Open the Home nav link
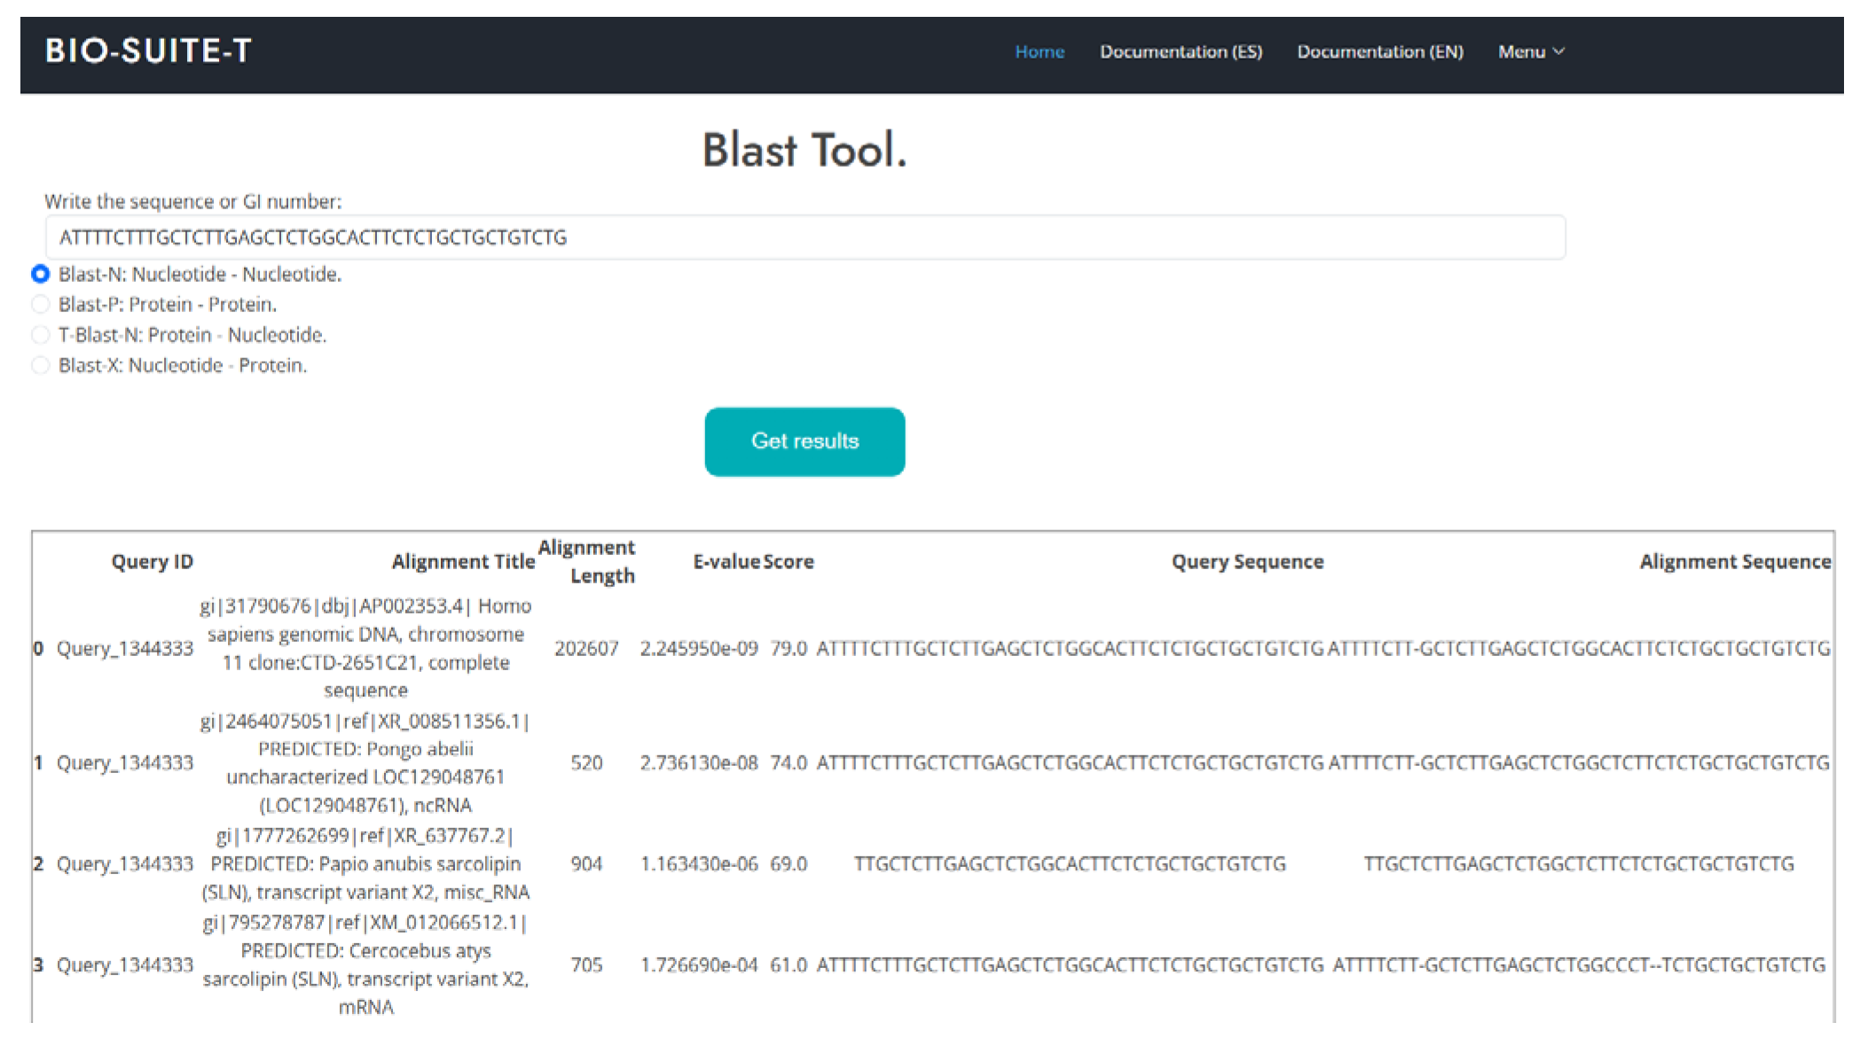Viewport: 1852px width, 1054px height. (1040, 51)
